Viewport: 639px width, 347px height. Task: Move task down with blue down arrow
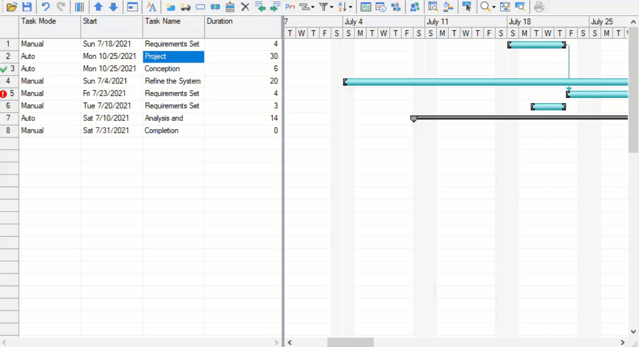pyautogui.click(x=113, y=7)
